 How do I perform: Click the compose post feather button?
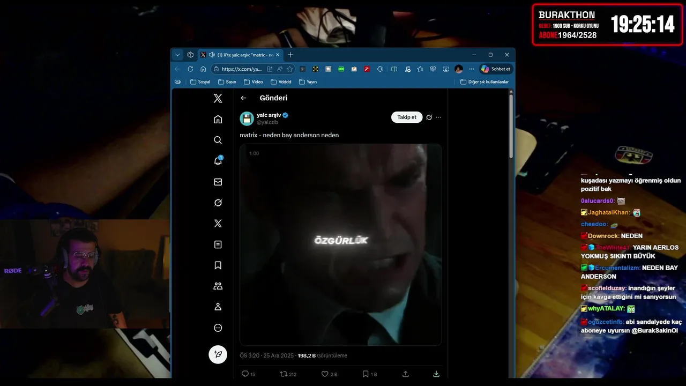(218, 354)
